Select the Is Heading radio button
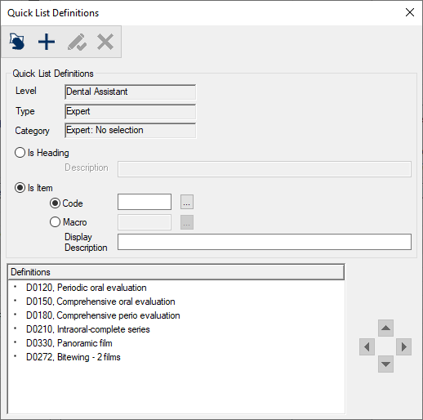Image resolution: width=423 pixels, height=420 pixels. pyautogui.click(x=20, y=153)
